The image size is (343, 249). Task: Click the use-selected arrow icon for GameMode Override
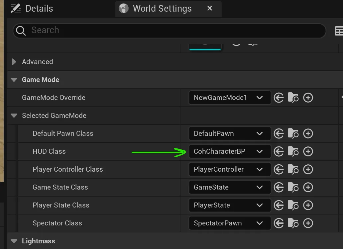coord(279,98)
